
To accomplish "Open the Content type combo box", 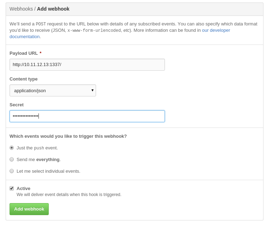I will tap(53, 90).
